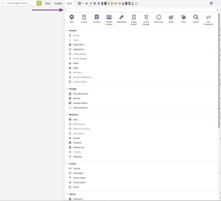221x201 pixels.
Task: Select Text Comparison in the Passage list
Action: (x=78, y=108)
